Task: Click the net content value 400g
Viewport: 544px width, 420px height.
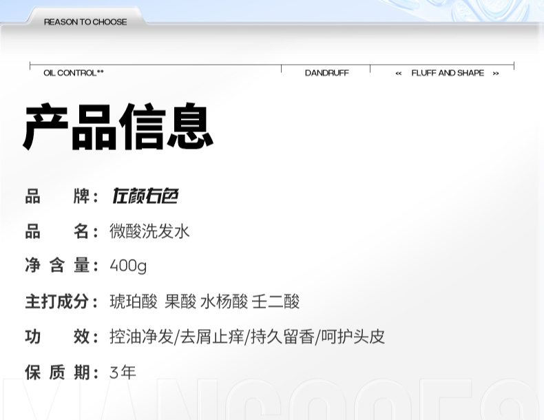Action: 128,266
